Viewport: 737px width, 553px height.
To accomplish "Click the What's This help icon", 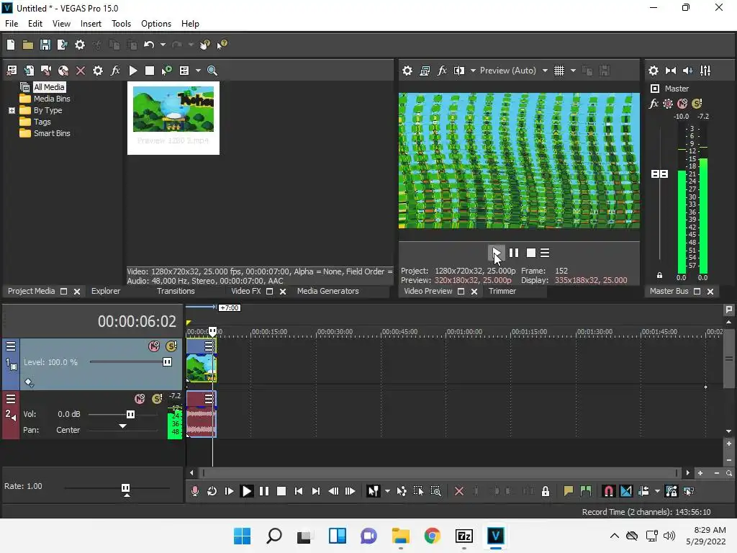I will click(x=222, y=45).
